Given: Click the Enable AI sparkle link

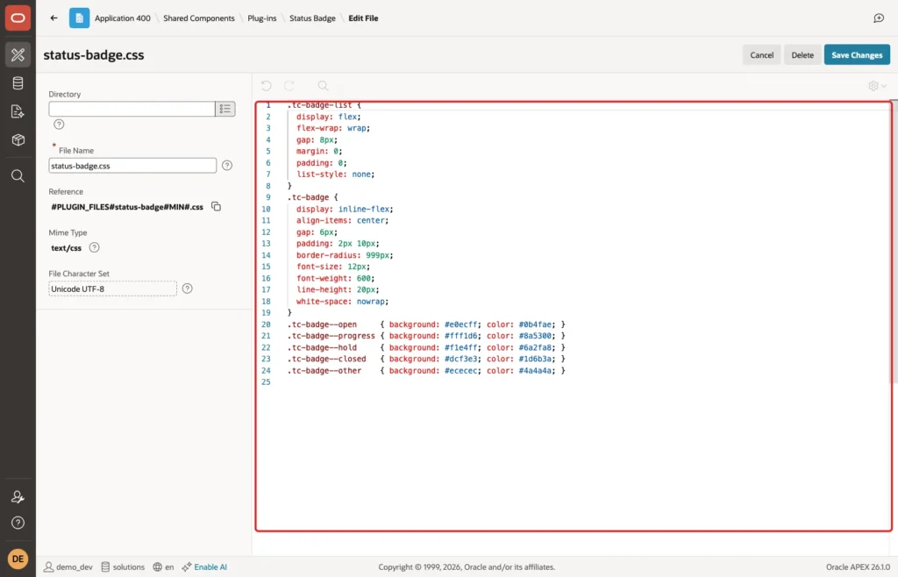Looking at the screenshot, I should tap(204, 566).
